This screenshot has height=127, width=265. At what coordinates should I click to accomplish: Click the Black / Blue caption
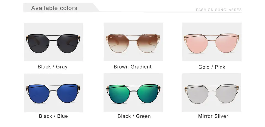(x=53, y=116)
